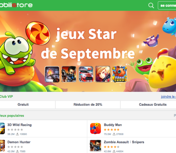The image size is (176, 153).
Task: Open the Demon Hunter app icon
Action: tap(2, 146)
